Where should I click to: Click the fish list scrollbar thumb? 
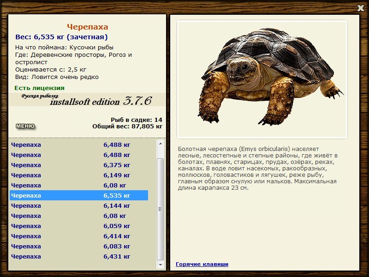tap(160, 209)
